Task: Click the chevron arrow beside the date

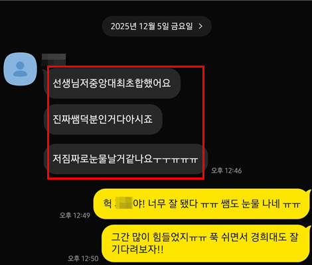Action: (x=200, y=26)
